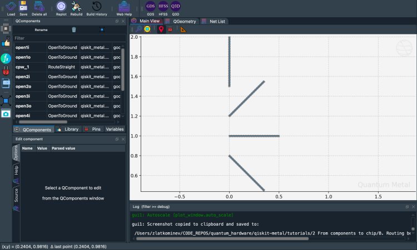Click the trash icon in QComponents
This screenshot has height=250, width=417.
[74, 30]
